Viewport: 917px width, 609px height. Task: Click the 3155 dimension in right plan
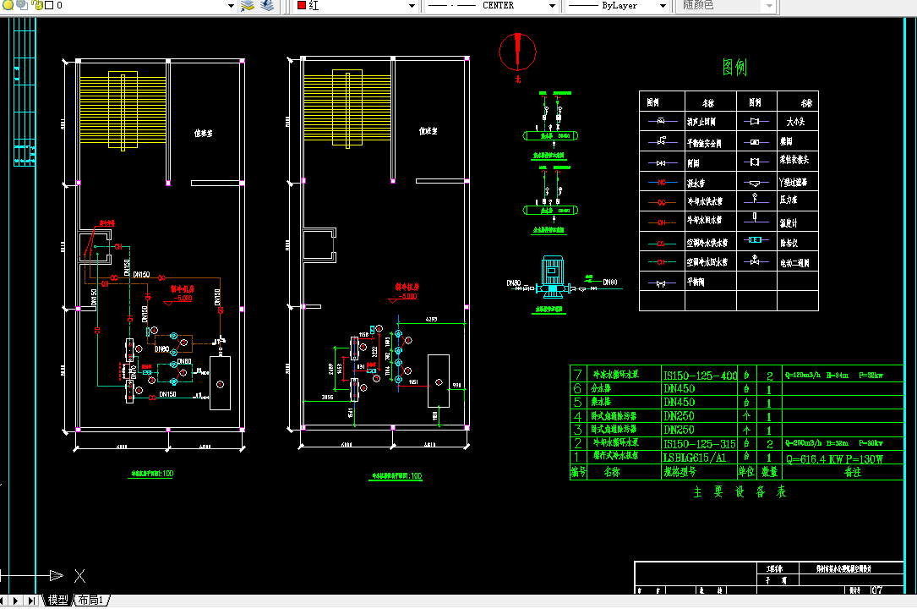coord(328,398)
